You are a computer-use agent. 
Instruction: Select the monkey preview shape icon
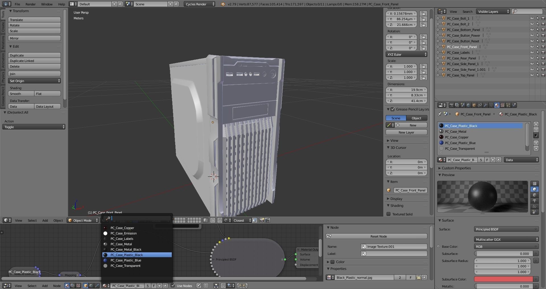tap(535, 201)
